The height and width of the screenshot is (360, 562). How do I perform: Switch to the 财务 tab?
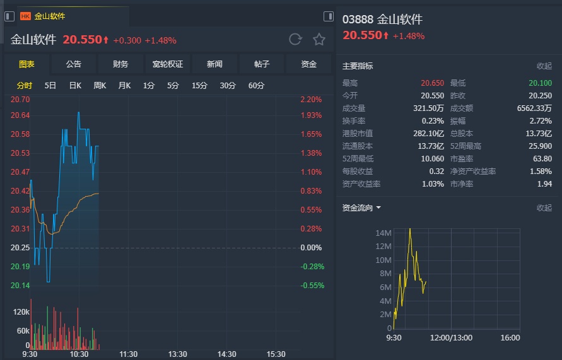tap(120, 64)
